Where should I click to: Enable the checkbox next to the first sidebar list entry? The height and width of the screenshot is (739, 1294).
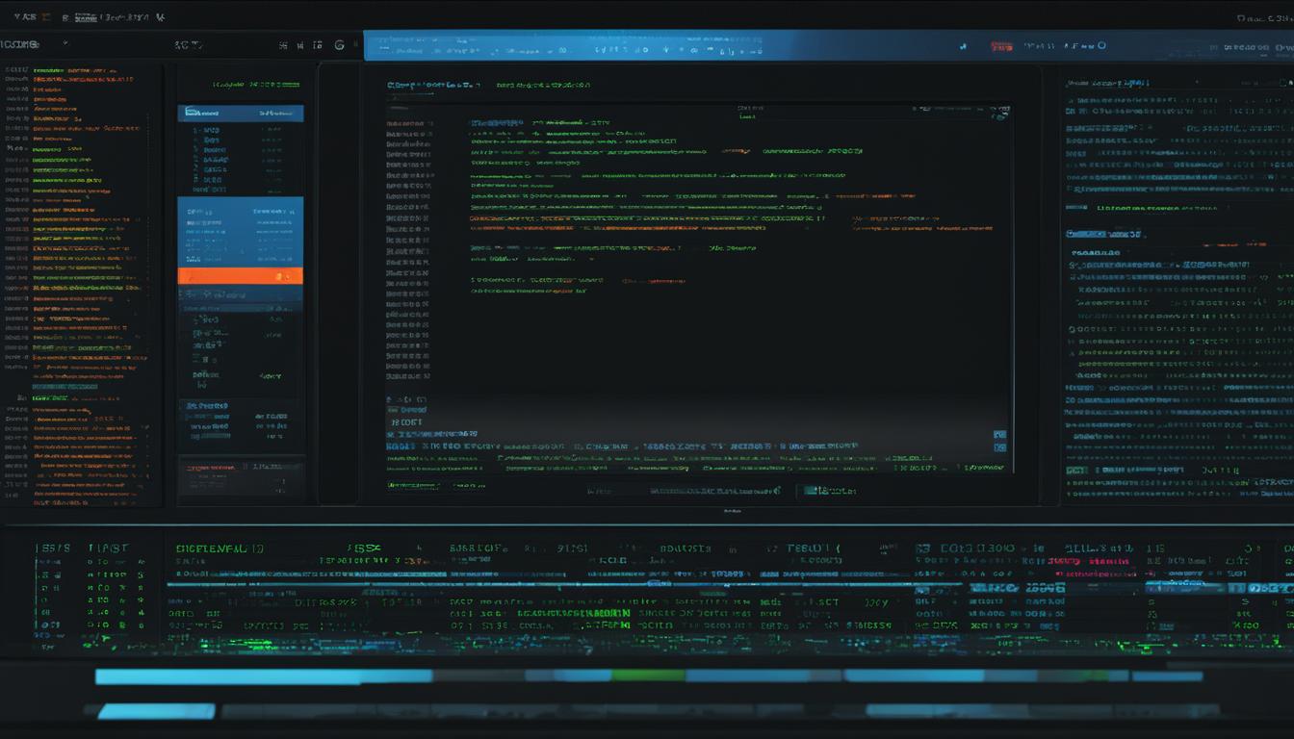193,128
